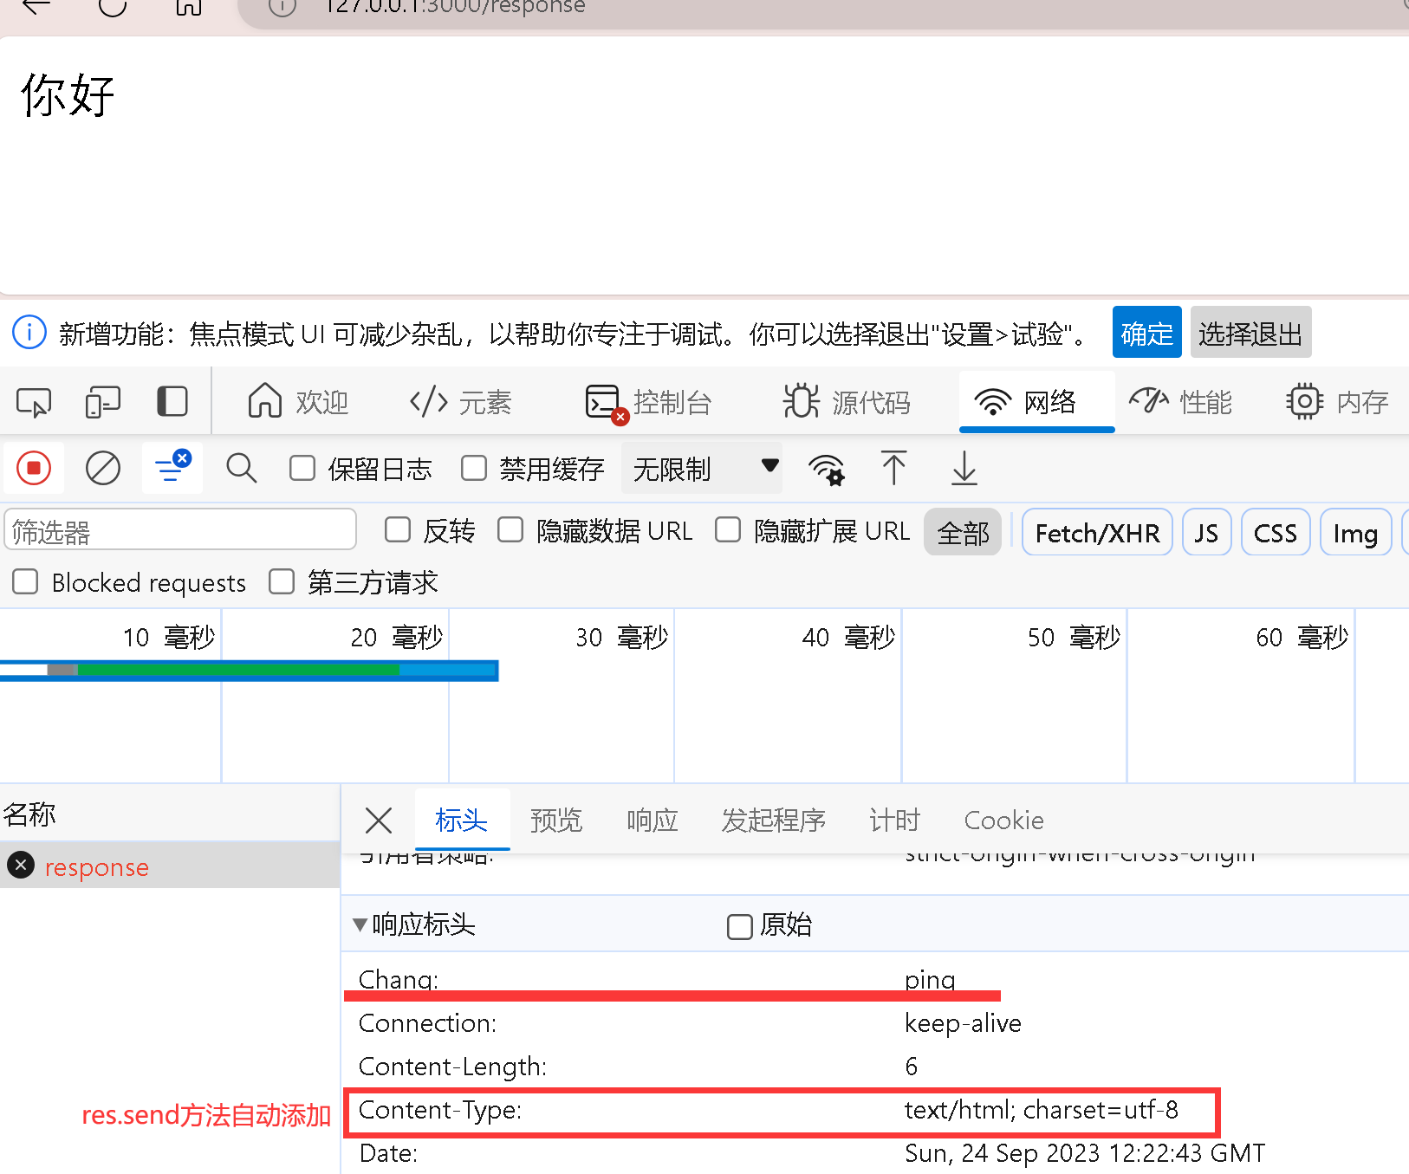The width and height of the screenshot is (1409, 1174).
Task: Switch to the 预览 preview tab
Action: tap(556, 820)
